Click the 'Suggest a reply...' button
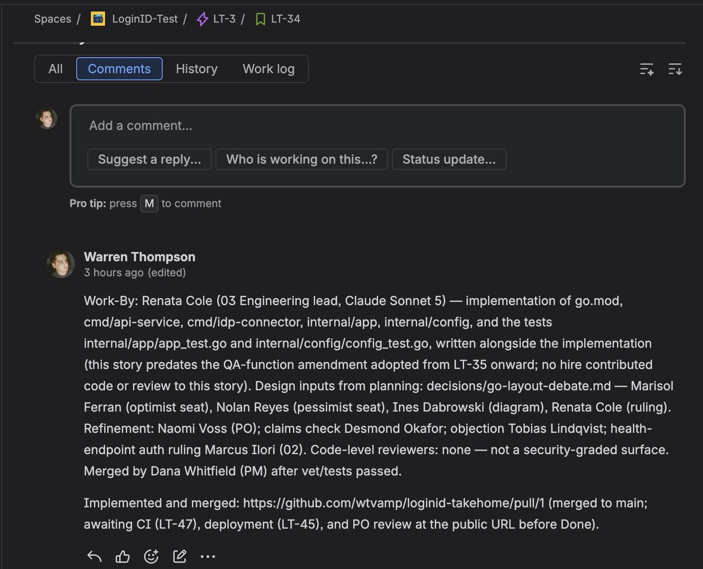Viewport: 703px width, 569px height. (149, 159)
